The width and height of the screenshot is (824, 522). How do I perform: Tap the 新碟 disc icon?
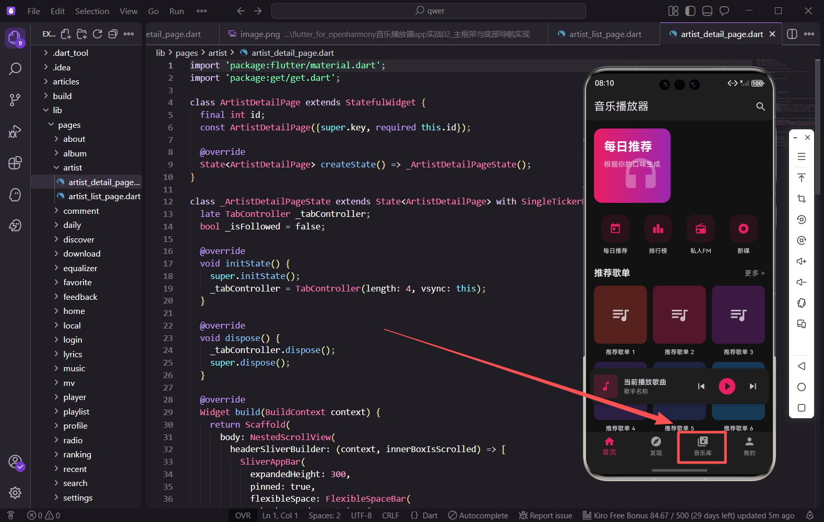744,228
